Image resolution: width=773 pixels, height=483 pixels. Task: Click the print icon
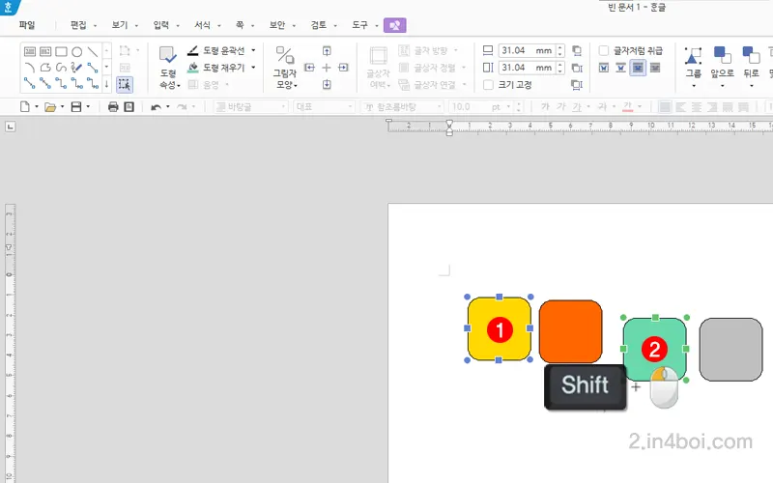[113, 106]
